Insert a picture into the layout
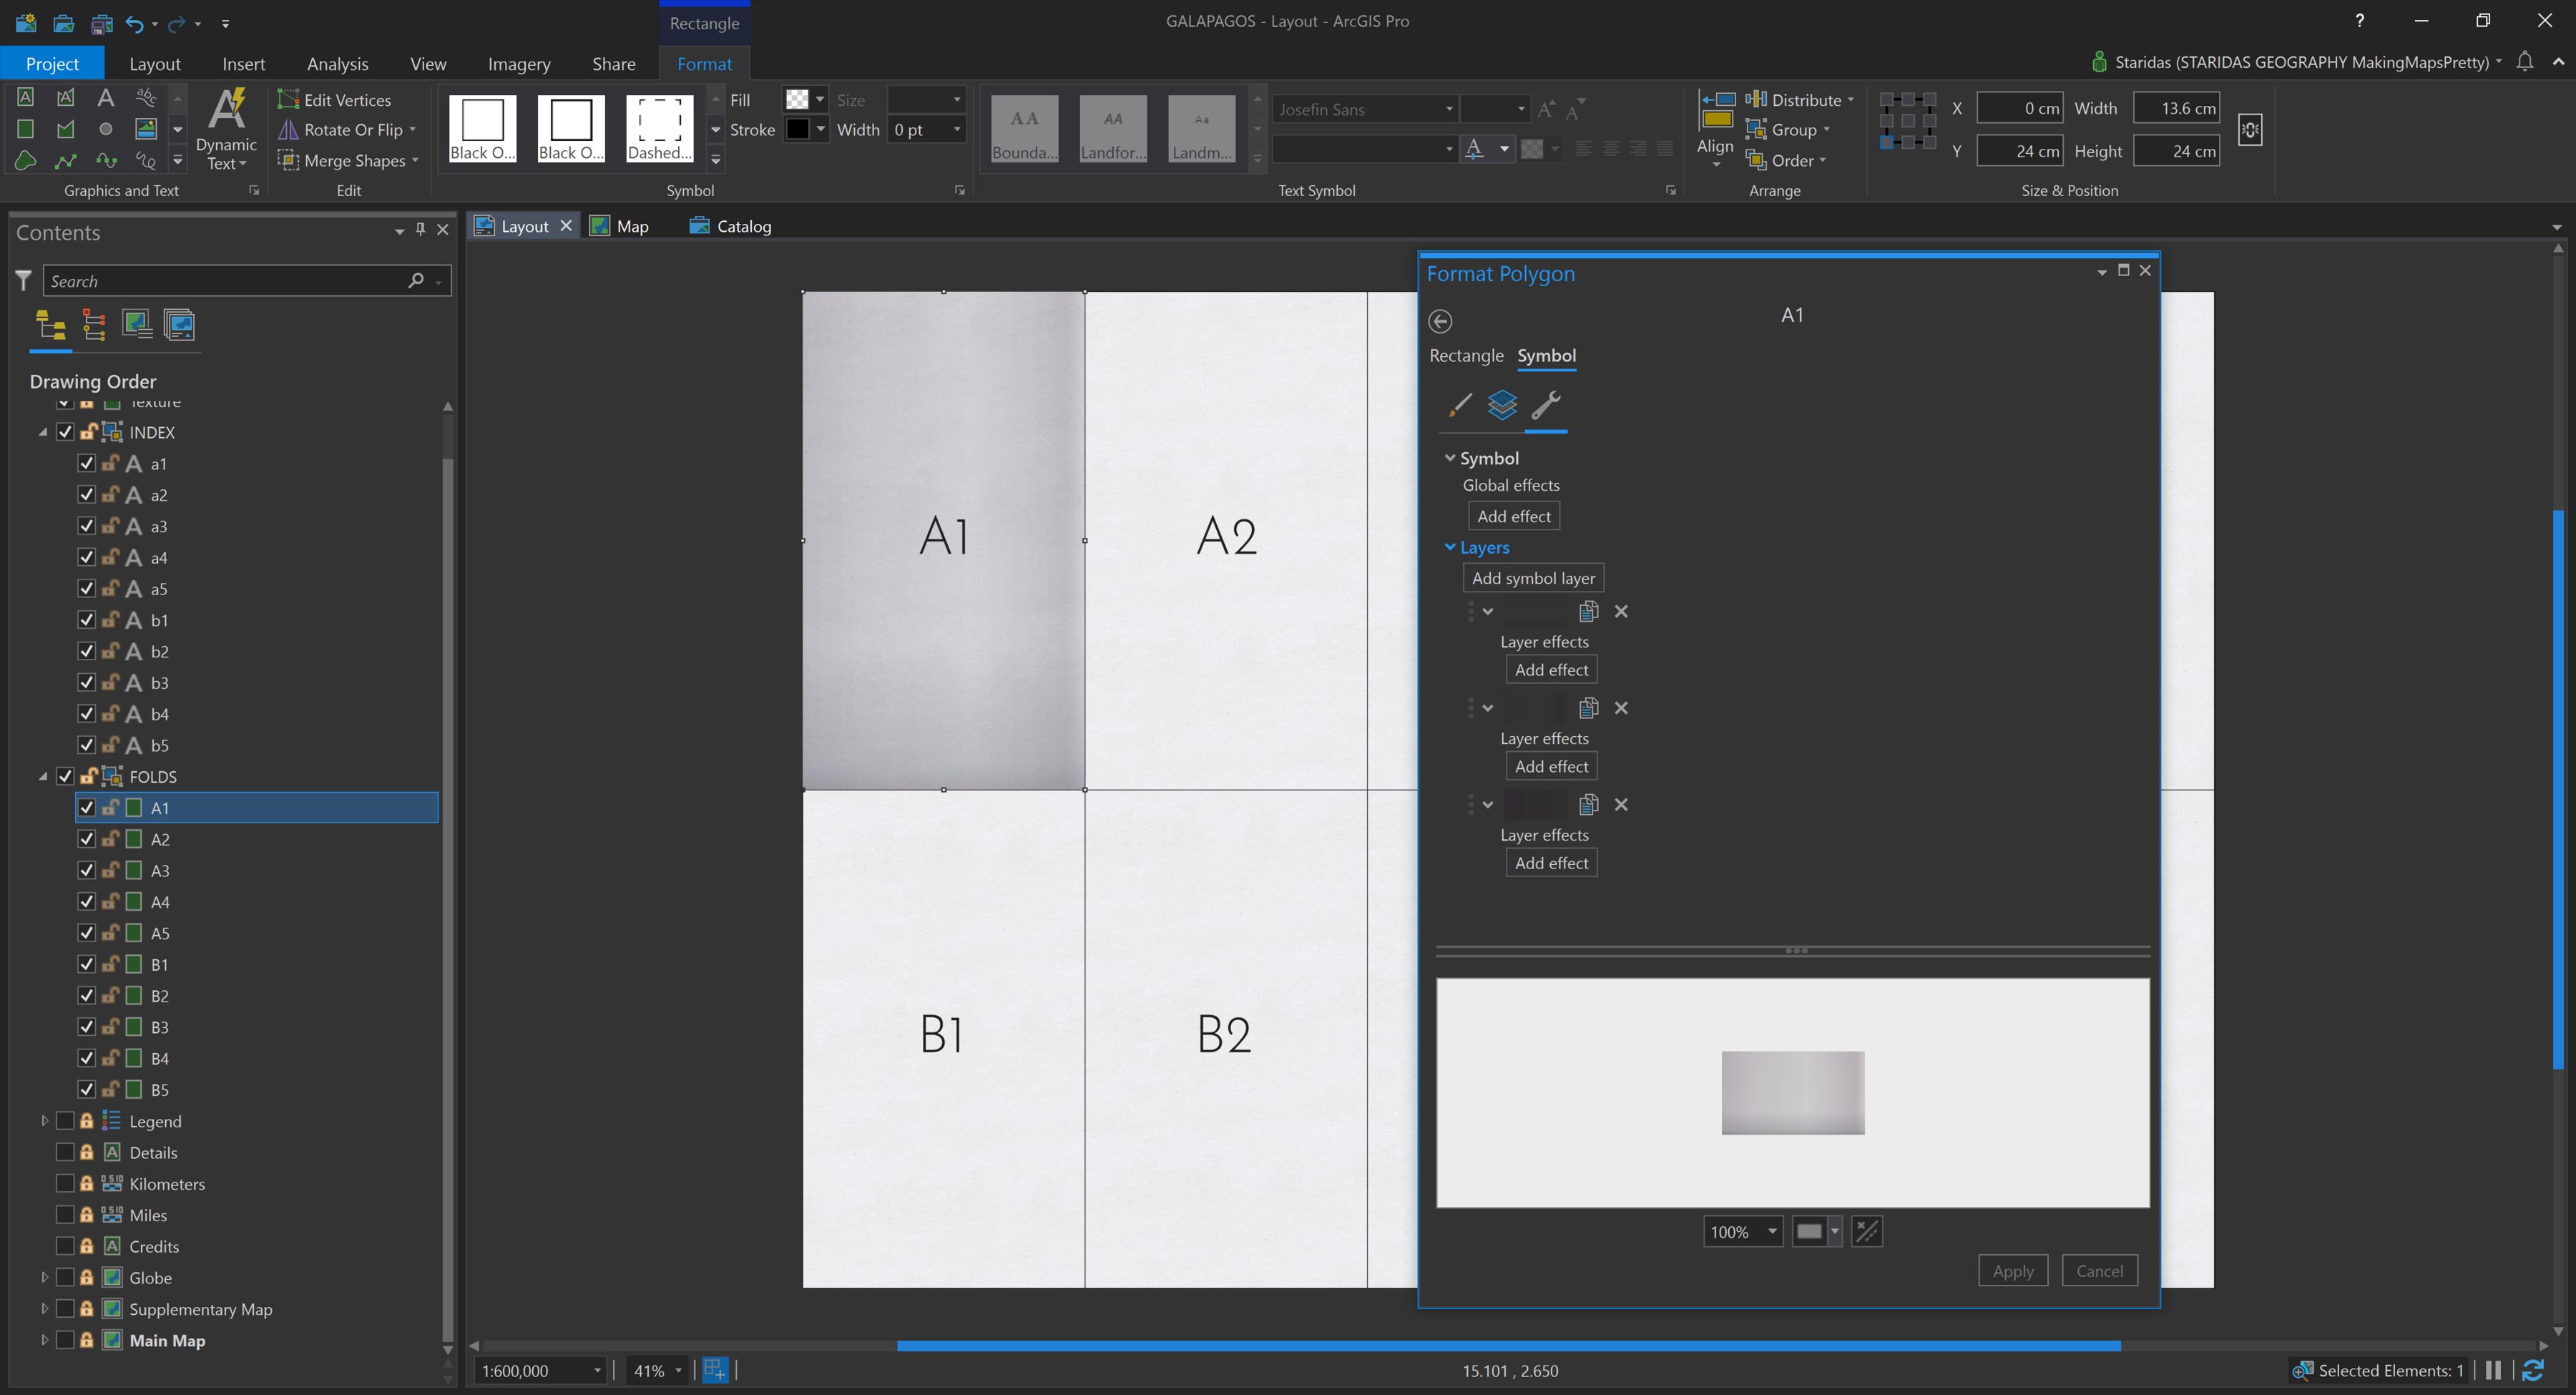This screenshot has width=2576, height=1395. coord(145,128)
